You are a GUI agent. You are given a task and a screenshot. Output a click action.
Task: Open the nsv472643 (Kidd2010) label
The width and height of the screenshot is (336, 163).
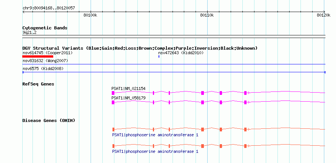click(x=180, y=53)
